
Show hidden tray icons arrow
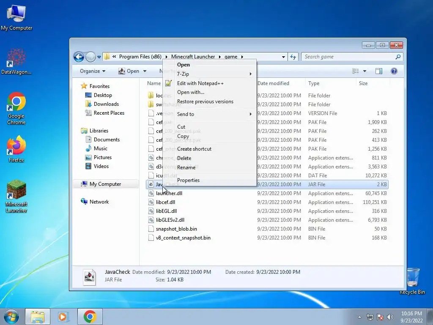[359, 317]
